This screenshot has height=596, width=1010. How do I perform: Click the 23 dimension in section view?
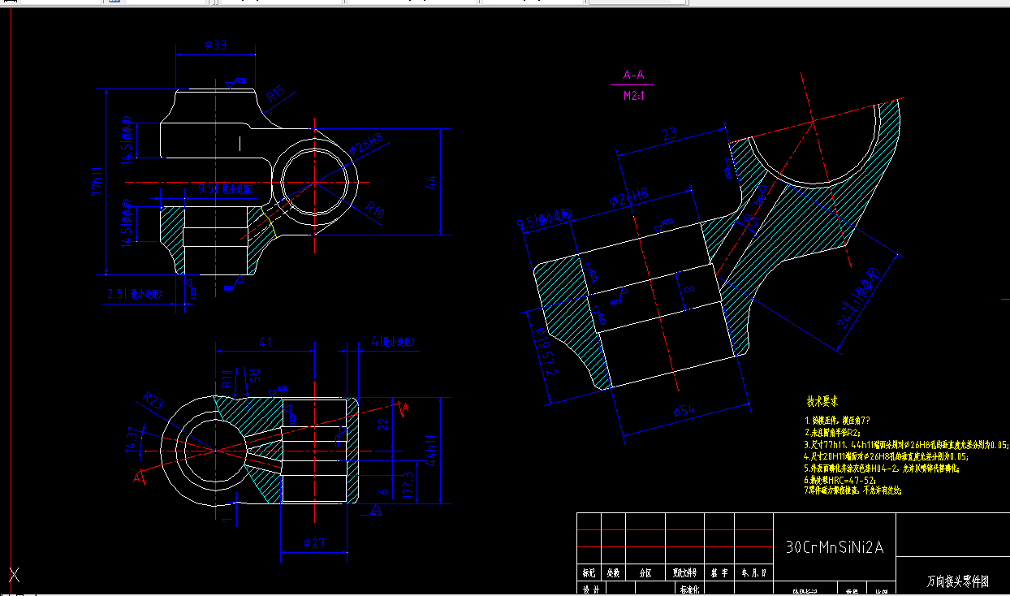[670, 136]
